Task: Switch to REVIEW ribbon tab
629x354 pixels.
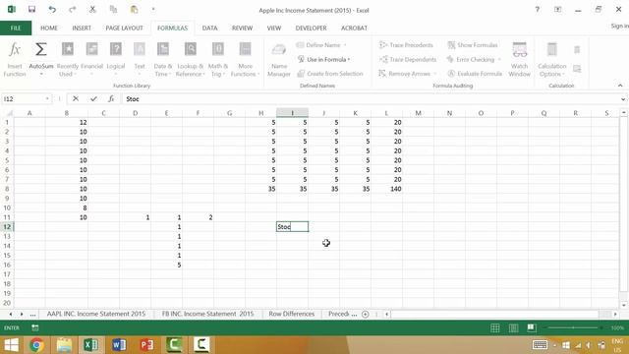Action: point(243,29)
